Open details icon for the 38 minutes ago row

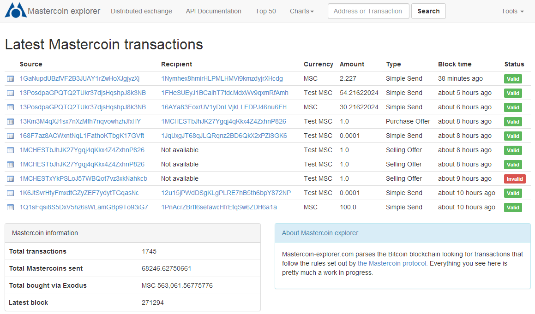pos(11,79)
